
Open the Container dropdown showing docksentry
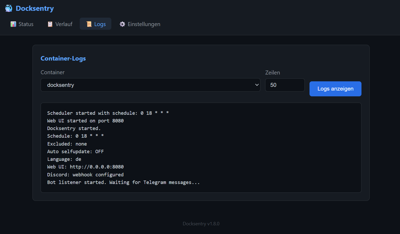point(150,85)
